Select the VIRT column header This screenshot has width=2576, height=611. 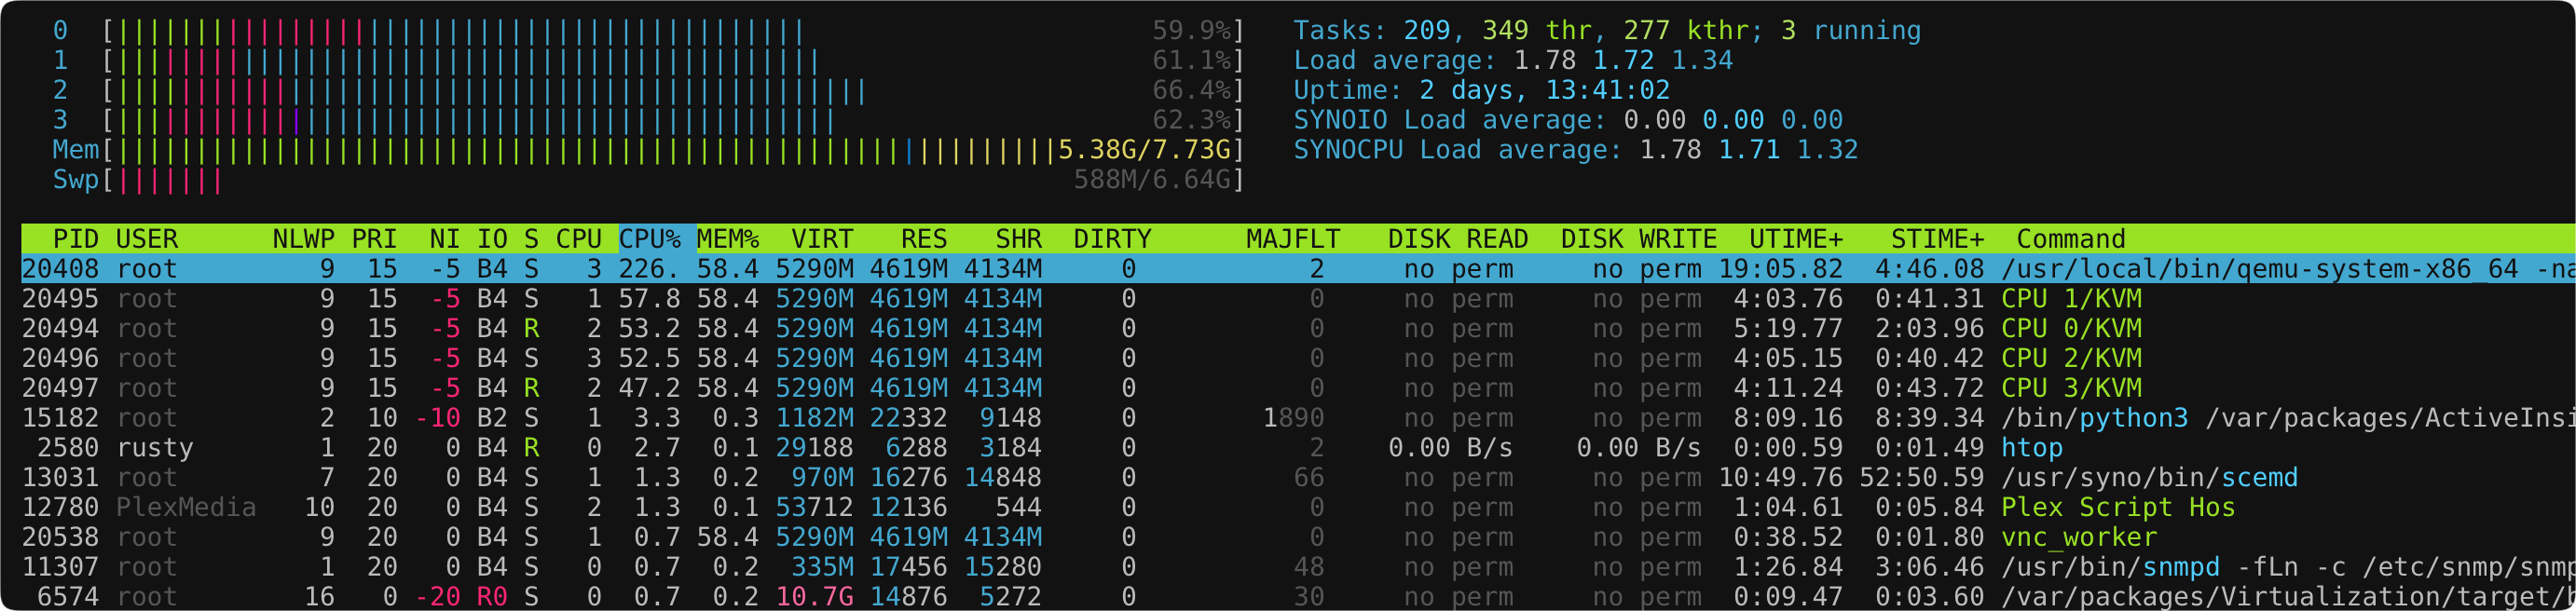822,239
